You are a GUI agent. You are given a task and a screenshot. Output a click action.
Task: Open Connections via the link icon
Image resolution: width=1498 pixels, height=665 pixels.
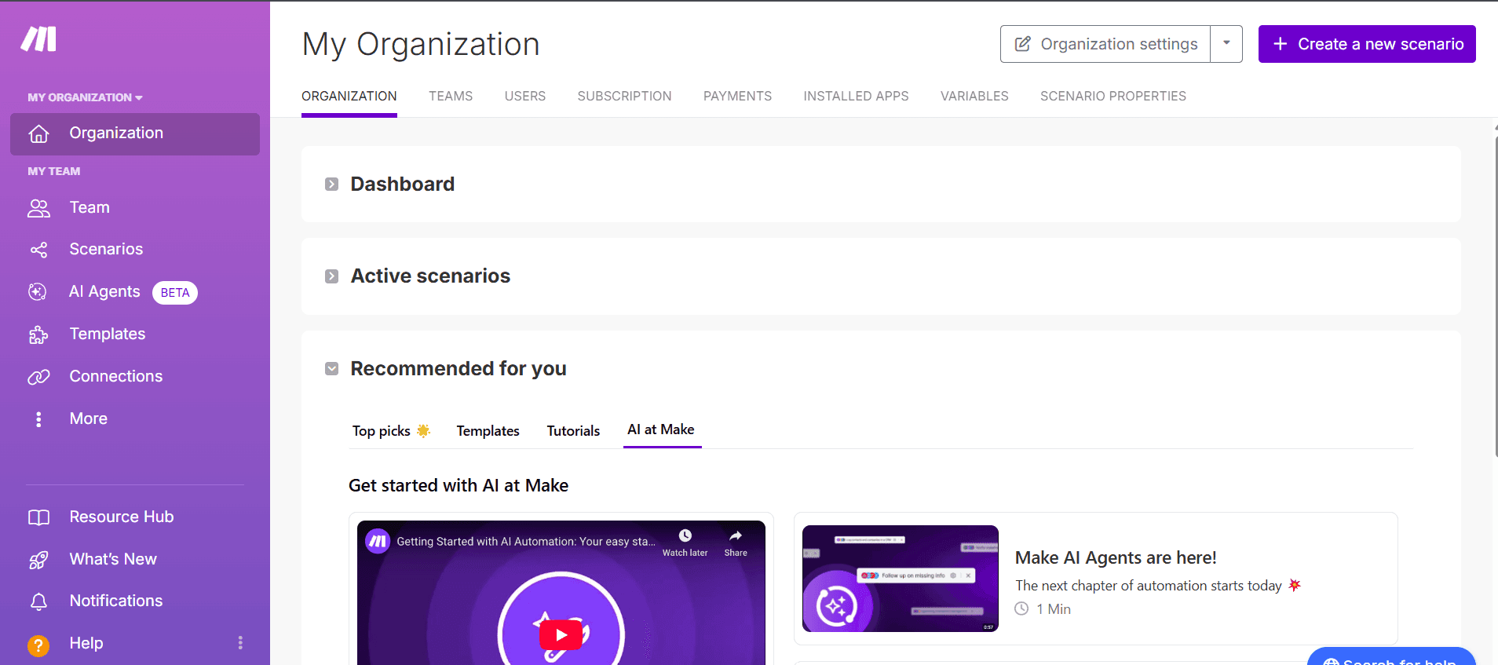tap(38, 377)
